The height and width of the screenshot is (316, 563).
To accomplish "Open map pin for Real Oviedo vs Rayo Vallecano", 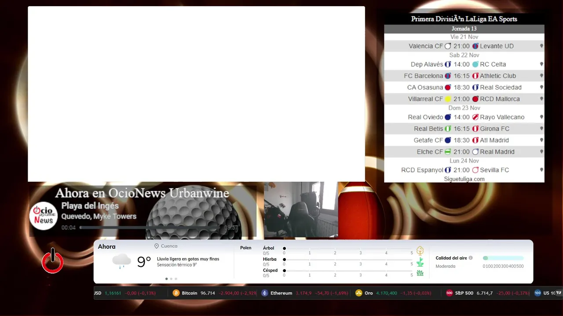I will [x=541, y=117].
